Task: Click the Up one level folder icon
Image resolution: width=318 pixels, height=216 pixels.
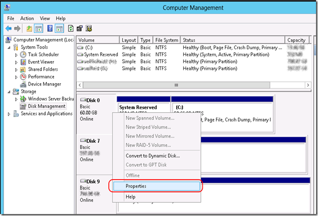Action: [29, 29]
